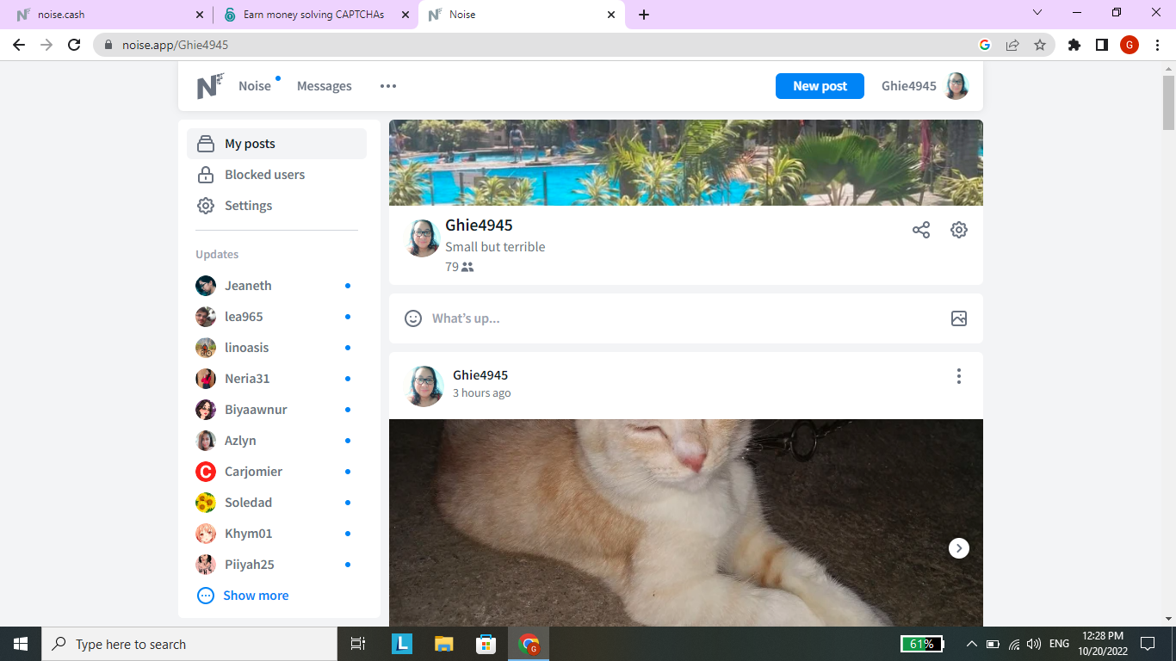Image resolution: width=1176 pixels, height=661 pixels.
Task: Open a new browser tab
Action: 644,15
